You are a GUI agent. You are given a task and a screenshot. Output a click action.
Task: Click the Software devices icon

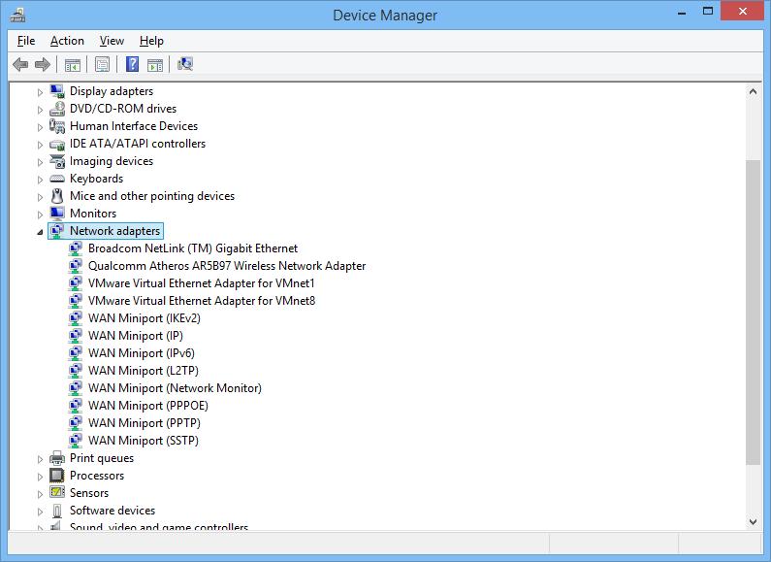click(x=57, y=511)
